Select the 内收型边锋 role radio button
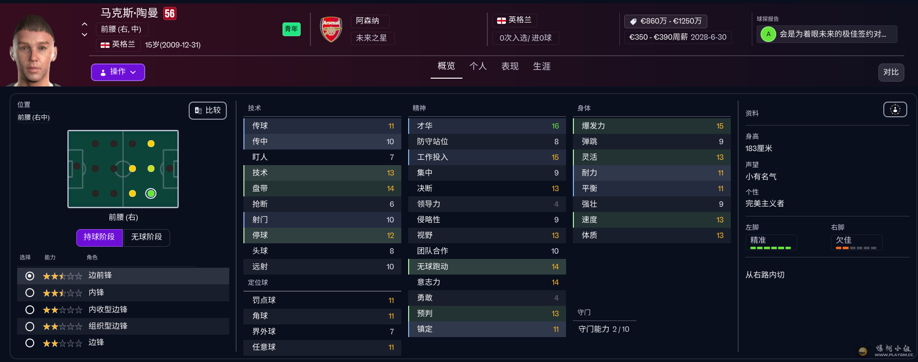 (x=30, y=310)
